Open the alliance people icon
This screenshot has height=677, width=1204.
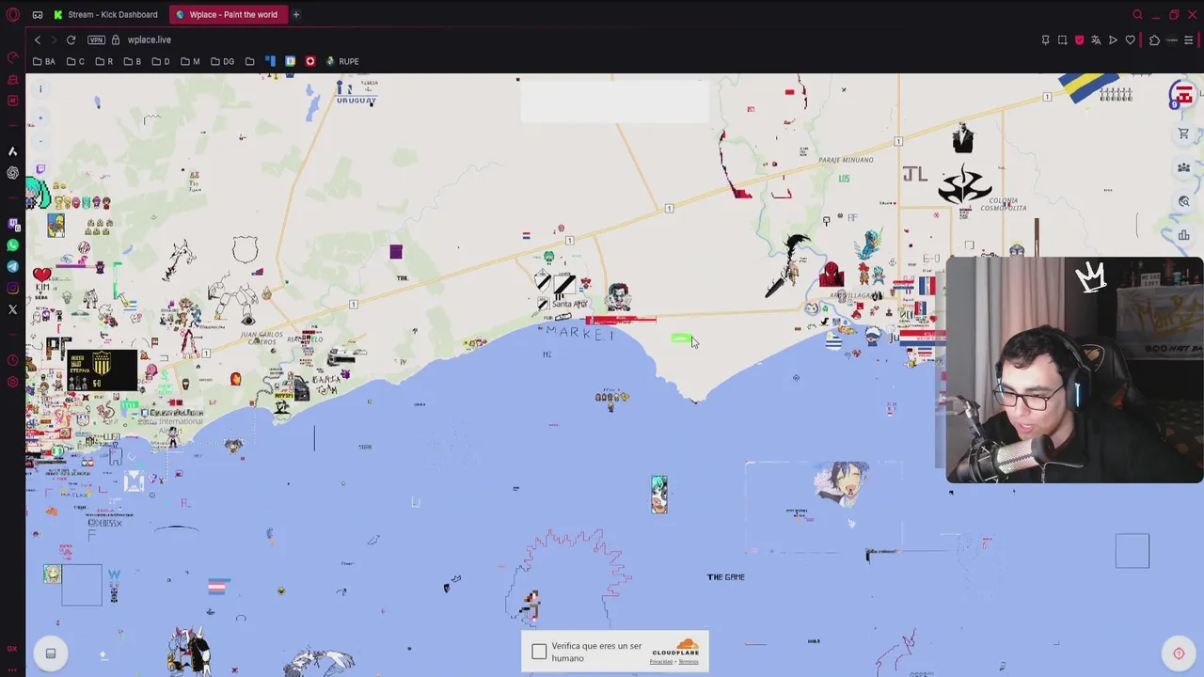1183,167
